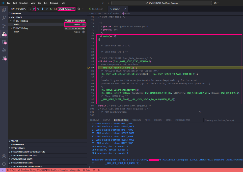Screen dimensions: 243x172
Task: Click the debug console filter field
Action: point(222,120)
